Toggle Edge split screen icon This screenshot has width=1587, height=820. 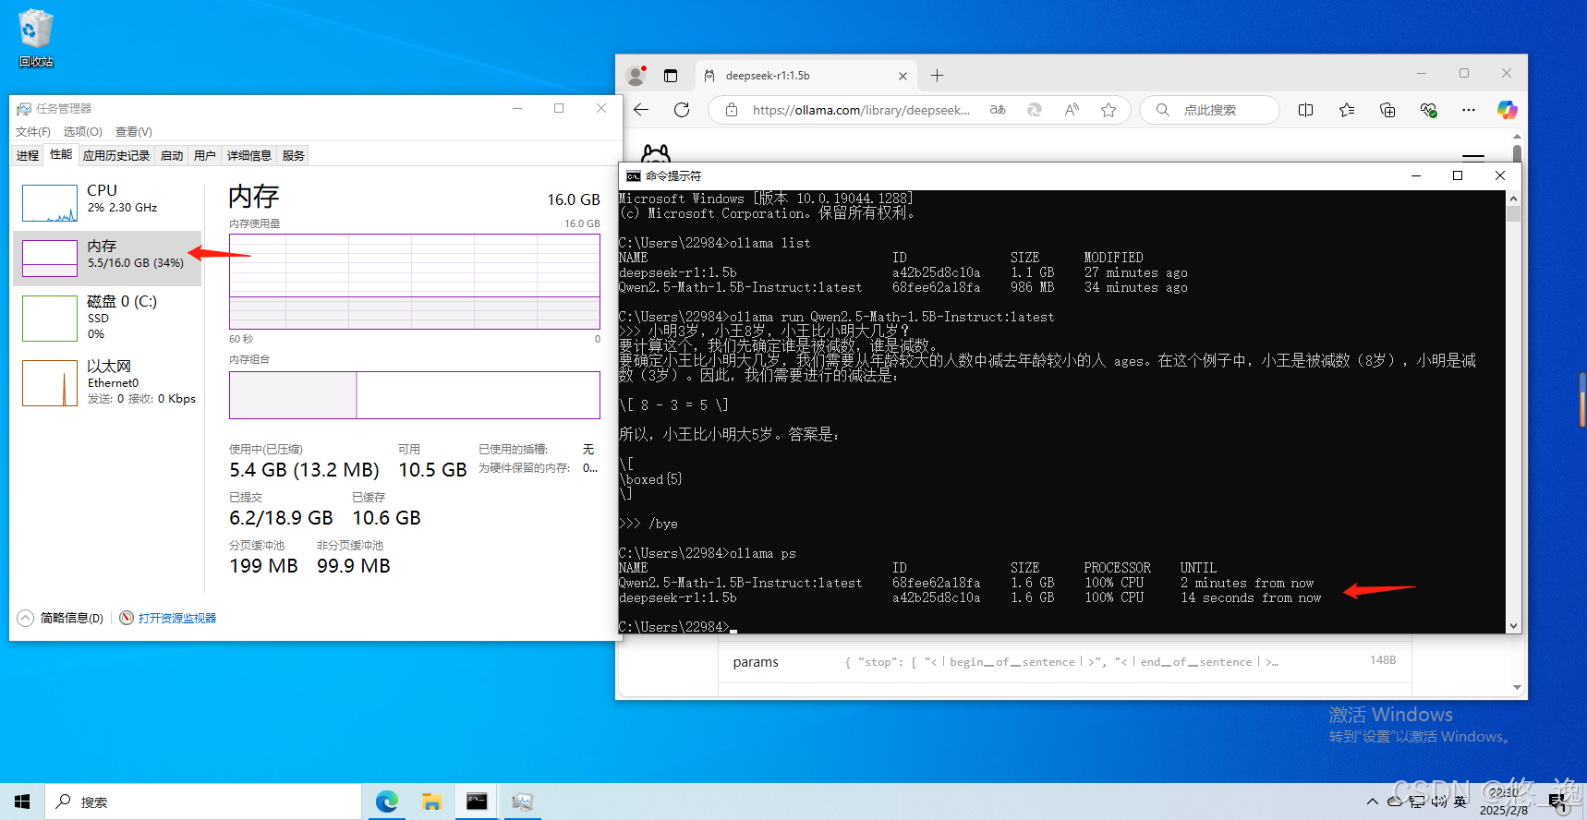pyautogui.click(x=1305, y=110)
